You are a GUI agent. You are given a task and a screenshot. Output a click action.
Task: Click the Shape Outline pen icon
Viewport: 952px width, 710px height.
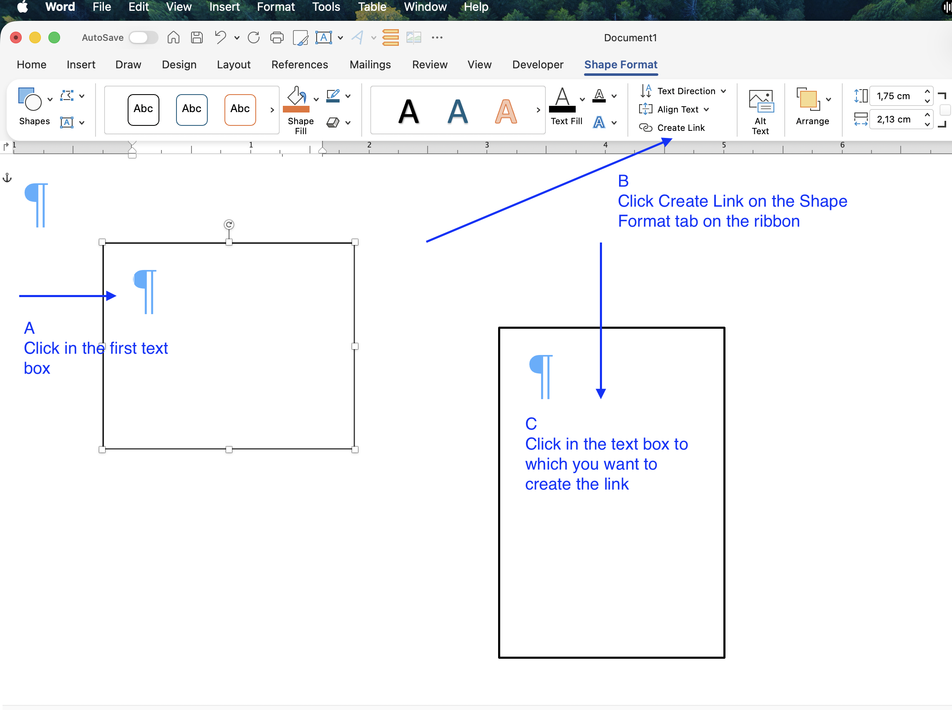click(333, 95)
